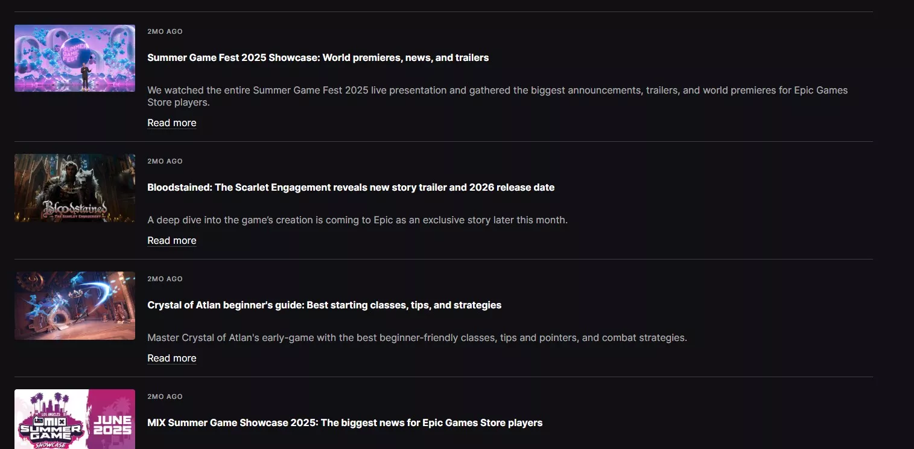The height and width of the screenshot is (449, 914).
Task: Click Read more under Summer Game Fest article
Action: (172, 123)
